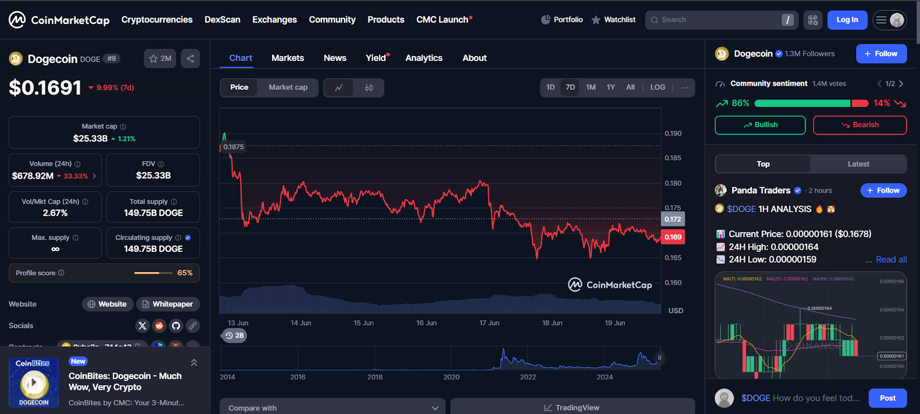Viewport: 920px width, 414px height.
Task: Open Dogecoin Reddit social link
Action: click(159, 325)
